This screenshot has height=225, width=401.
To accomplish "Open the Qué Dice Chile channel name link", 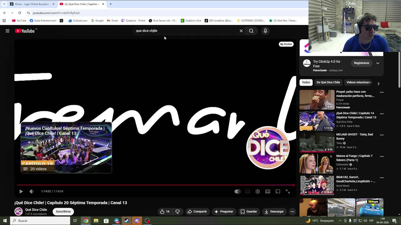I will click(x=36, y=210).
